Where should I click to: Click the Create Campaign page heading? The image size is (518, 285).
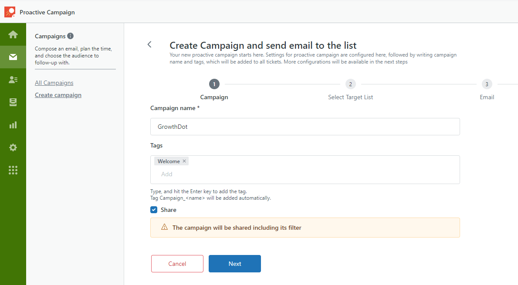pyautogui.click(x=263, y=45)
